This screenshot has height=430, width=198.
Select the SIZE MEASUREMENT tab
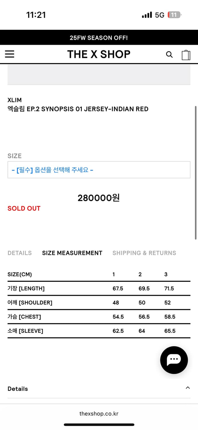click(x=72, y=253)
